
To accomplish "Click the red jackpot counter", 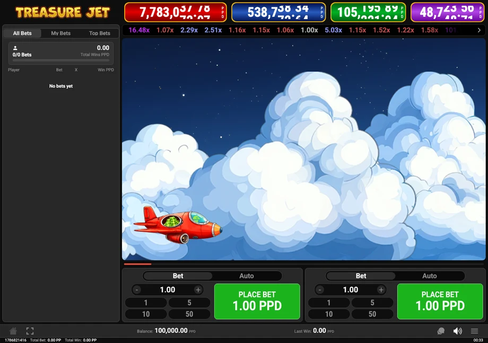I will (x=176, y=12).
